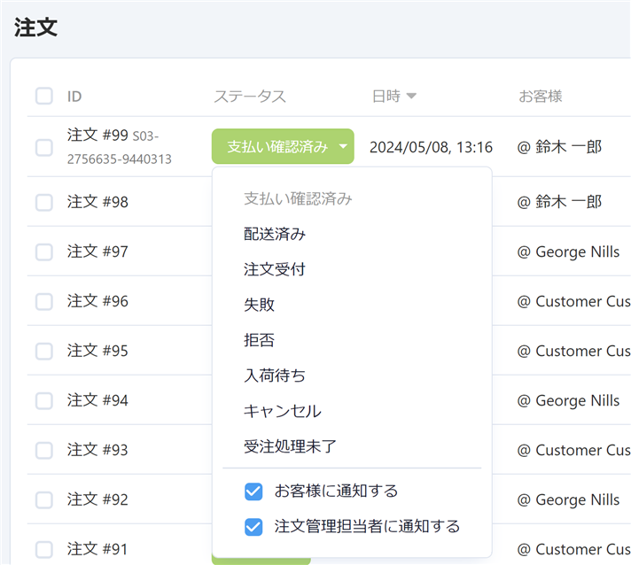Pick 拒否 in the status list
The image size is (631, 565).
tap(260, 340)
